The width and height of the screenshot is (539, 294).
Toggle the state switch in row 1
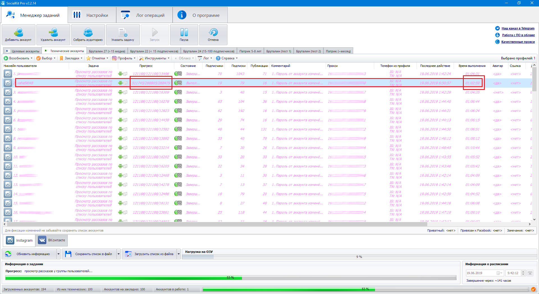click(178, 74)
